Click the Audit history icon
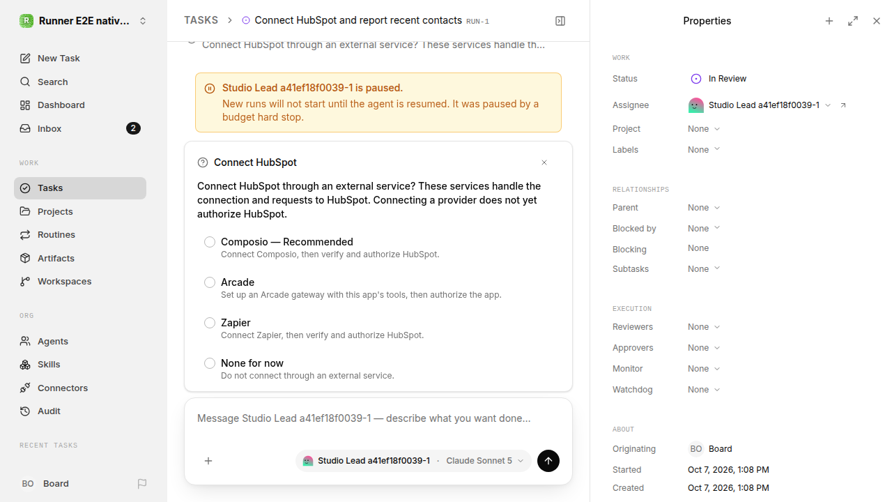The image size is (892, 502). [x=25, y=411]
